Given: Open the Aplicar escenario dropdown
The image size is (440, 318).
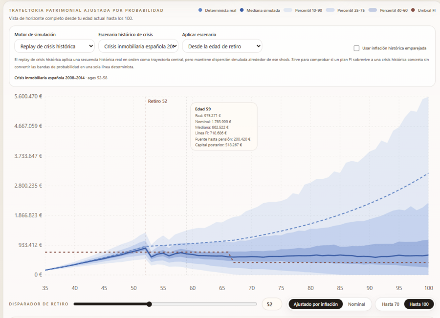Looking at the screenshot, I should click(x=222, y=46).
